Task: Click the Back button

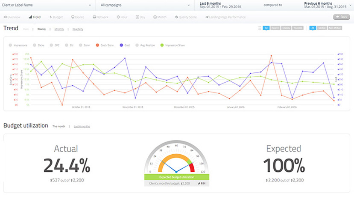Action: click(341, 17)
